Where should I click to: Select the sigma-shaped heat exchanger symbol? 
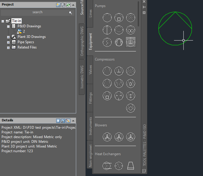[x=107, y=166]
